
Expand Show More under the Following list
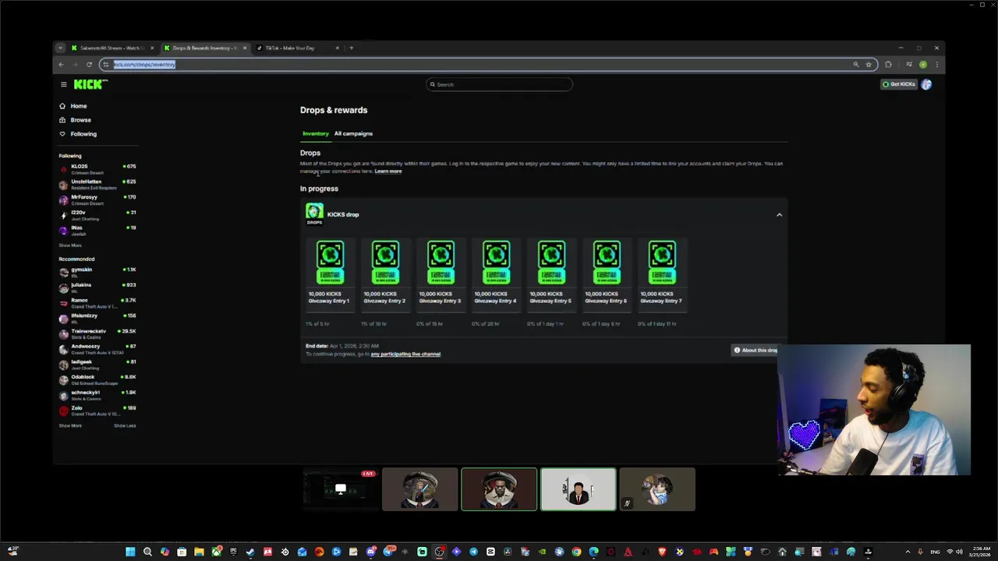70,245
